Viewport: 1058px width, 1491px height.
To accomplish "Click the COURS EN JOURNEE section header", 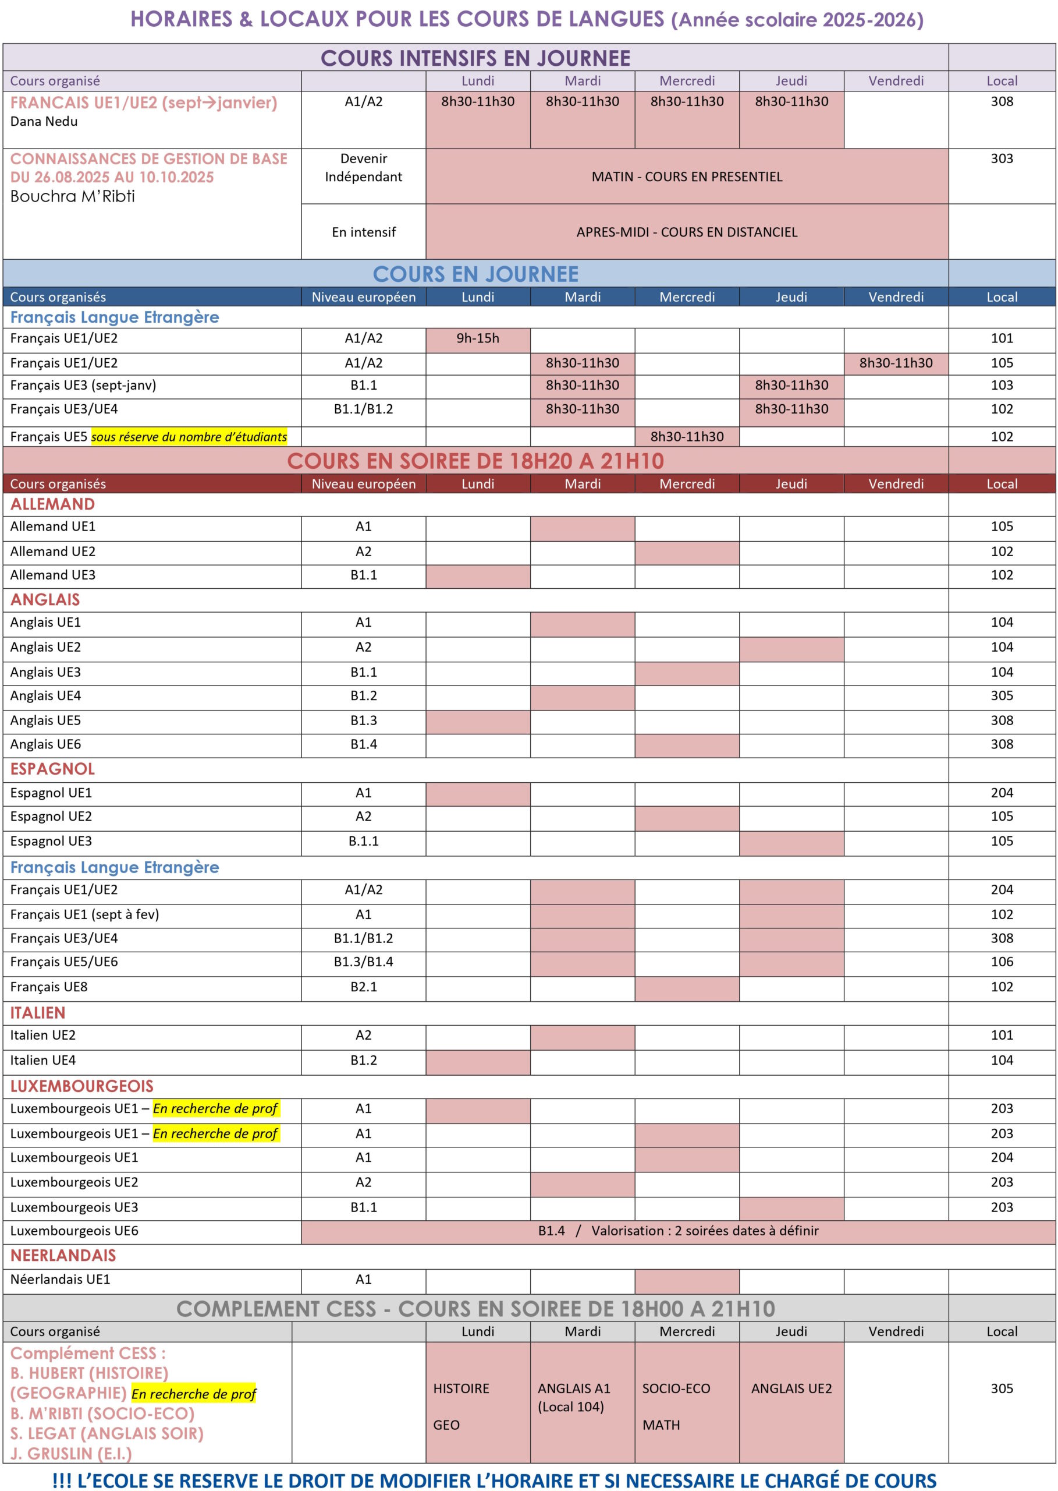I will [x=475, y=274].
